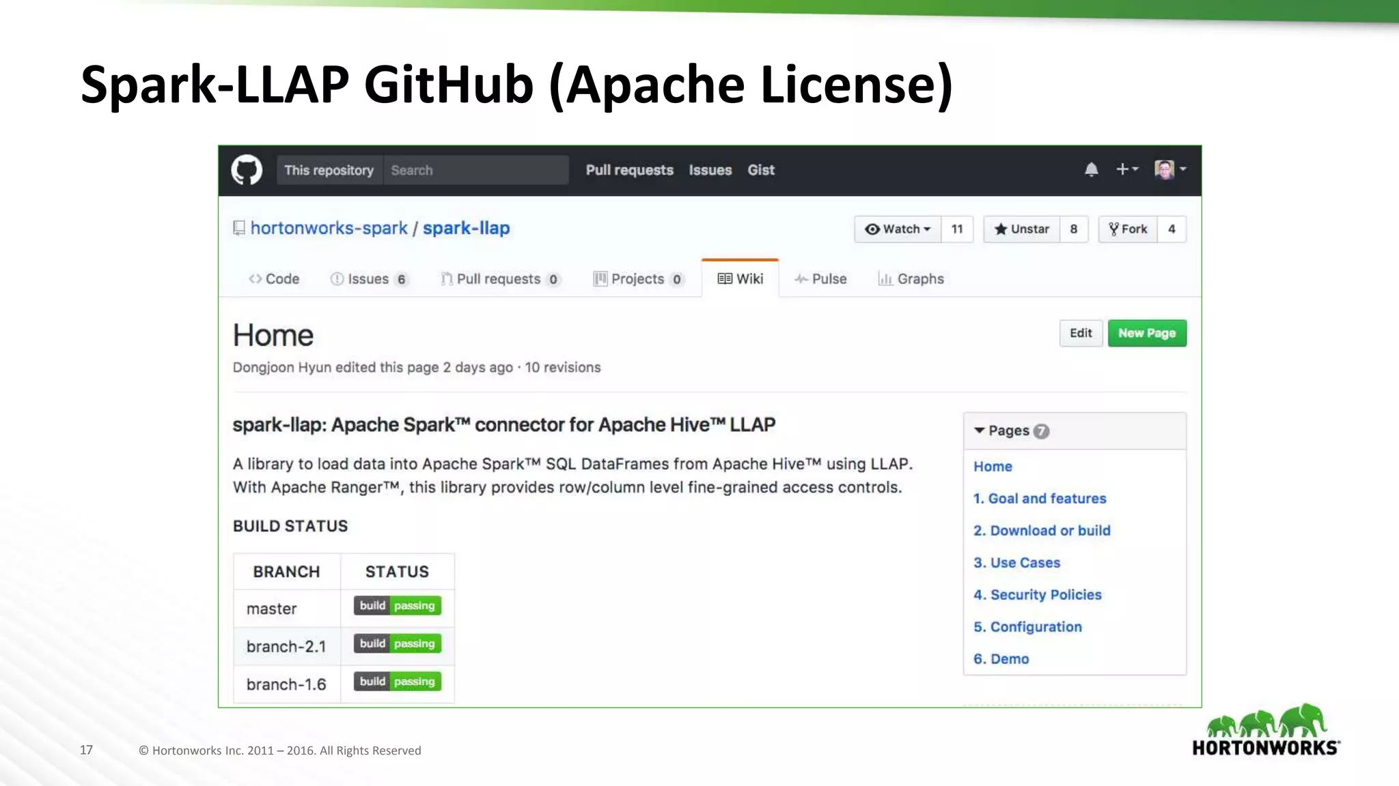Screen dimensions: 1399x786
Task: Open the plus create-new dropdown
Action: point(1126,169)
